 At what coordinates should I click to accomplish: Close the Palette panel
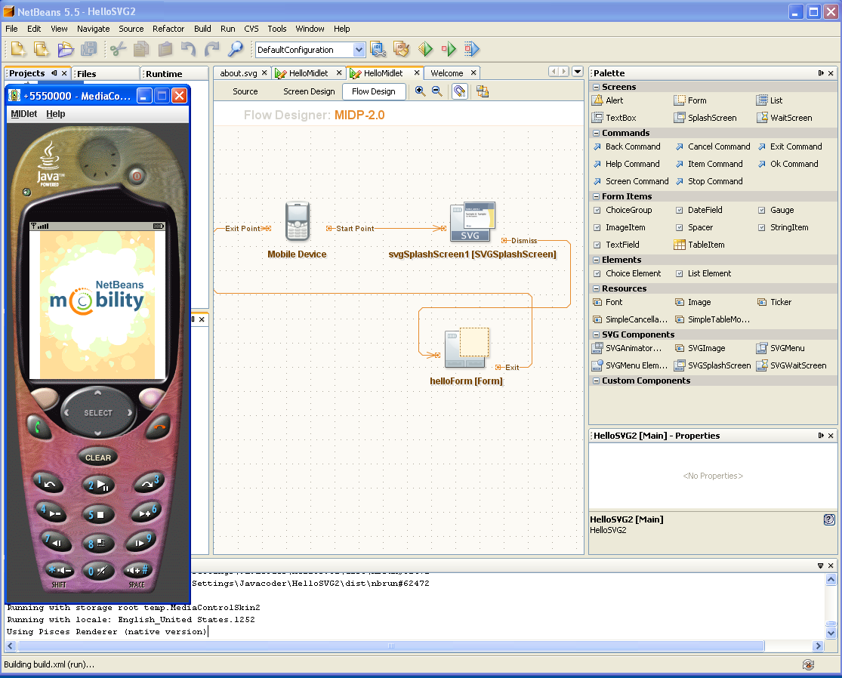point(831,73)
